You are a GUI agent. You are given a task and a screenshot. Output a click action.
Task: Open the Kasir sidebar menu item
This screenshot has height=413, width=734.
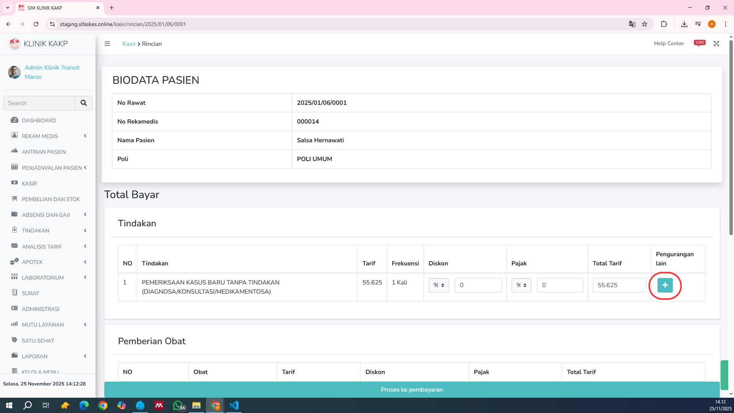[29, 184]
